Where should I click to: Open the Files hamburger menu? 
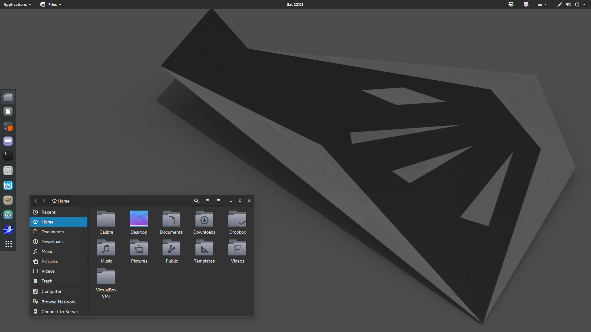coord(219,201)
